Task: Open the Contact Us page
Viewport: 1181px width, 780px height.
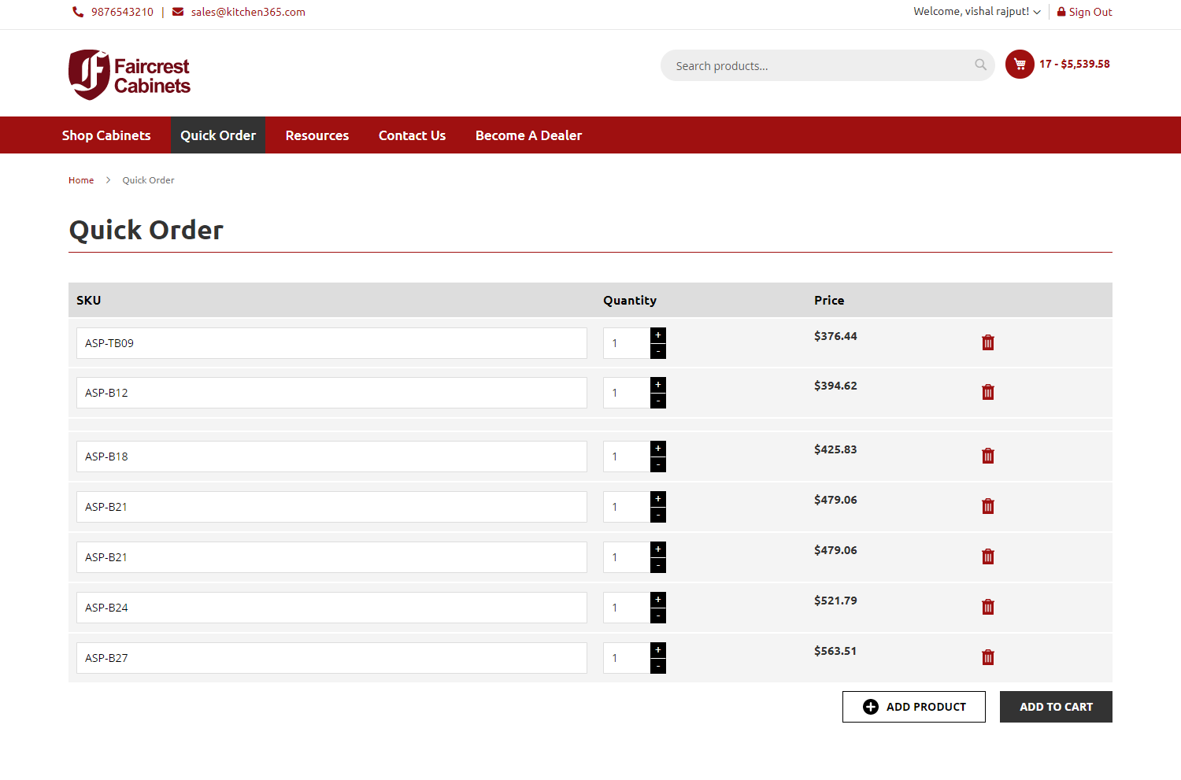Action: point(412,135)
